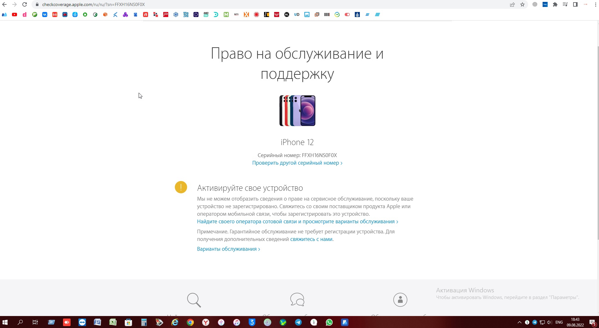Open the YouTube bookmark
The image size is (599, 328).
tap(14, 15)
